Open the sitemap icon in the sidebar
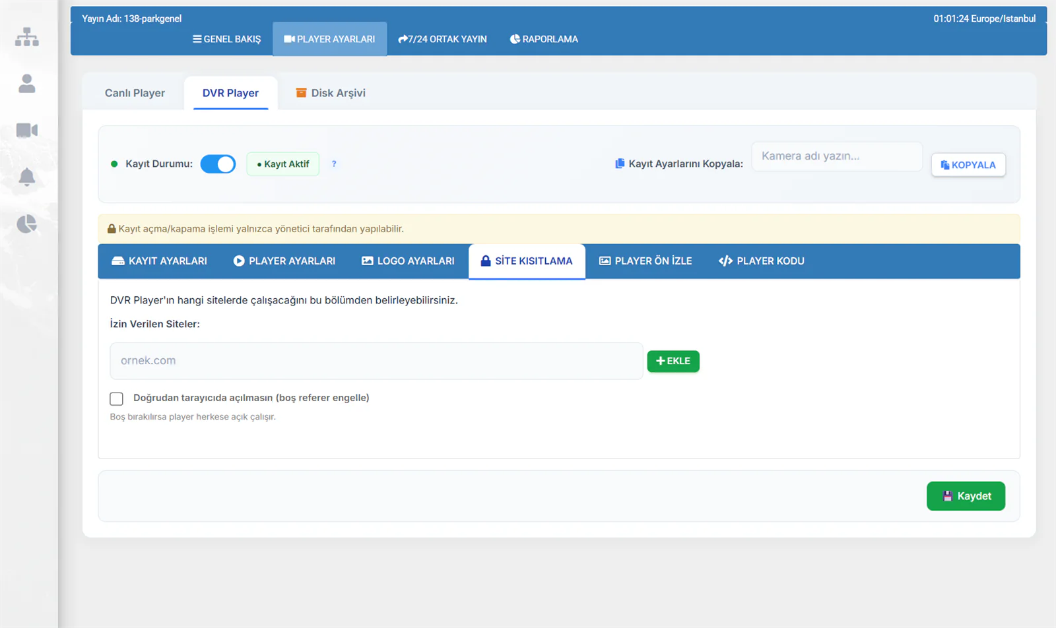The height and width of the screenshot is (628, 1056). pos(27,37)
